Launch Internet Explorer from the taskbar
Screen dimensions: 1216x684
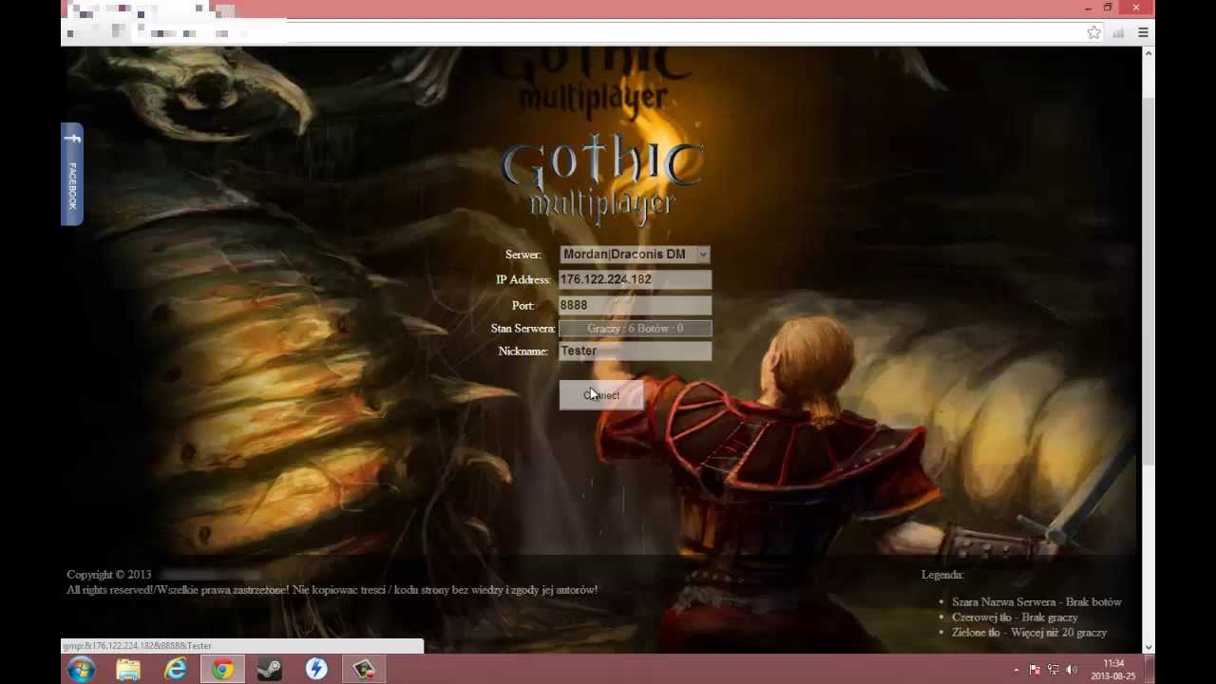[176, 670]
